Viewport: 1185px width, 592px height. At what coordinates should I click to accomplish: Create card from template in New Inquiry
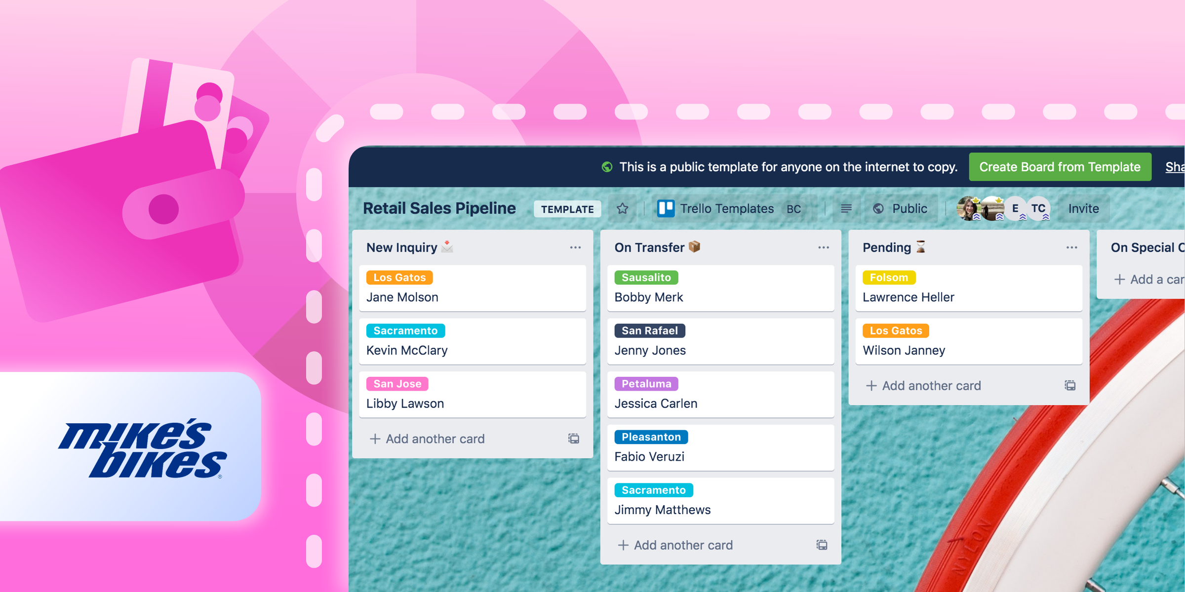[574, 439]
